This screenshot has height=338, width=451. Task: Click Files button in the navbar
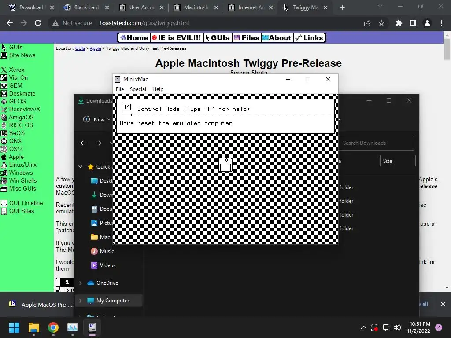pos(247,38)
